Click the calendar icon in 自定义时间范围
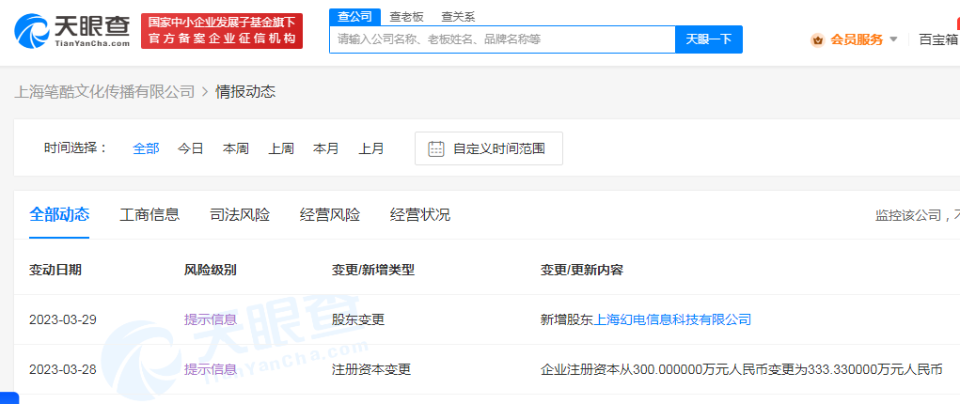Screen dimensions: 960x404 pos(436,148)
